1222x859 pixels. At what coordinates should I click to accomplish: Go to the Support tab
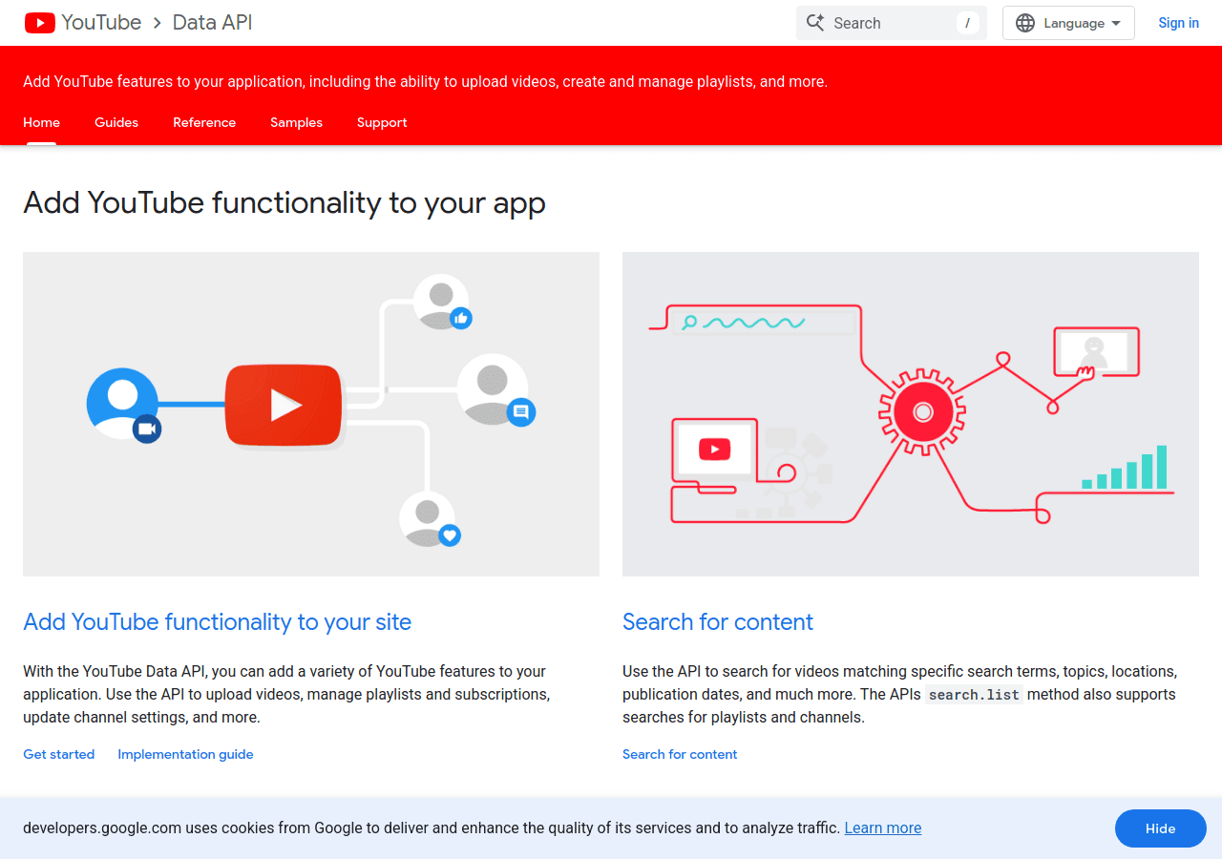point(382,122)
